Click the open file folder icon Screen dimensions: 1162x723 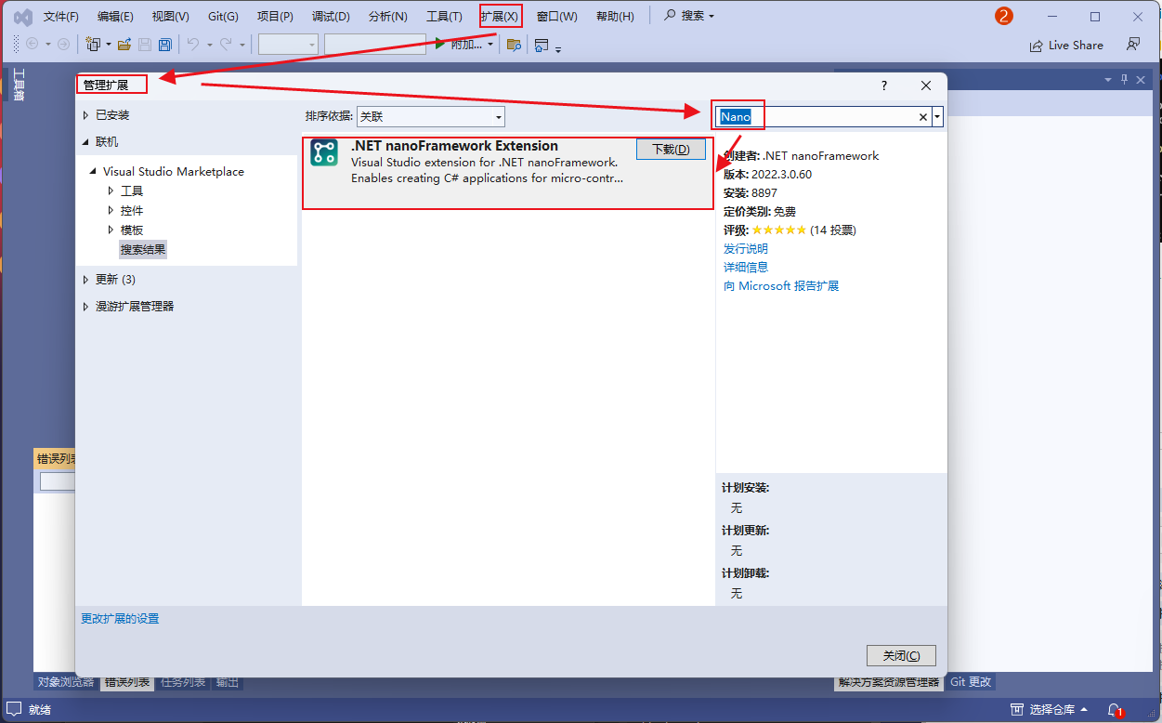(x=124, y=44)
